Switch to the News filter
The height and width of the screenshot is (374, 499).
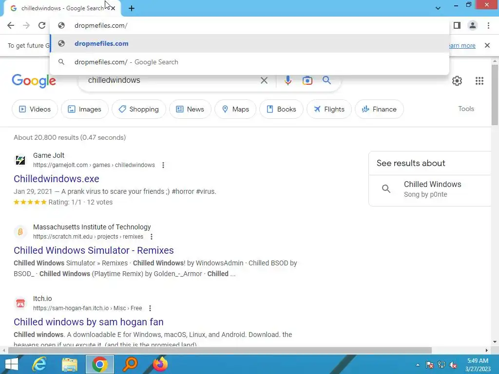(x=190, y=109)
